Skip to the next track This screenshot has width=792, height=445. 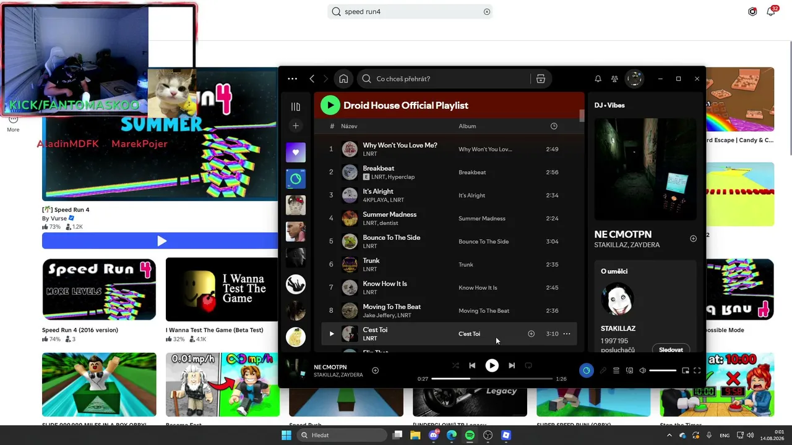[x=512, y=365]
